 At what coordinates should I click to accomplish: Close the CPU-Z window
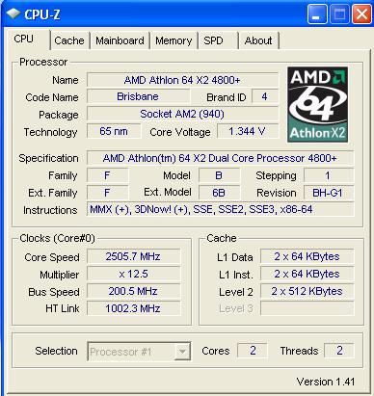click(x=362, y=13)
